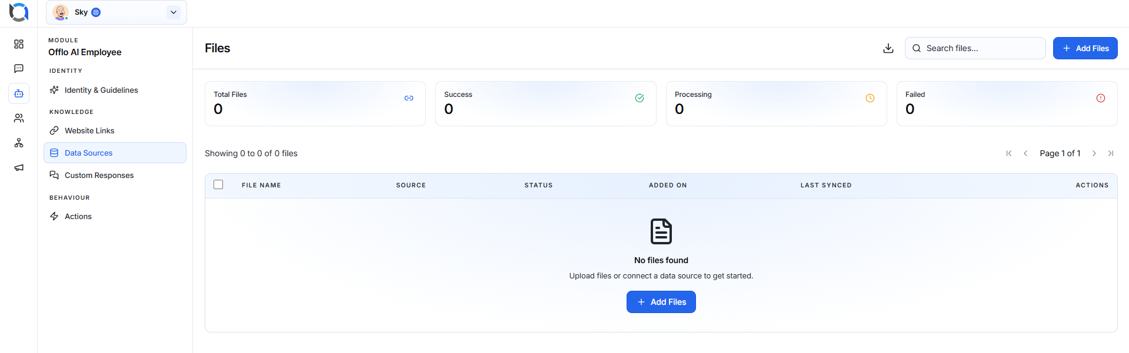
Task: Click the download icon beside the search box
Action: pyautogui.click(x=888, y=48)
